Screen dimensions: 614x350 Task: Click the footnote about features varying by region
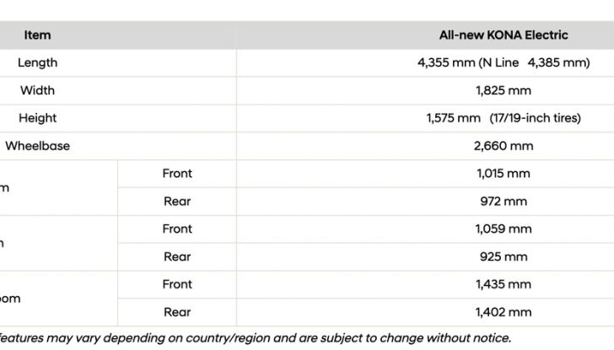click(x=253, y=338)
